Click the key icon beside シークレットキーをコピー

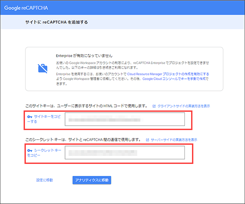30,151
